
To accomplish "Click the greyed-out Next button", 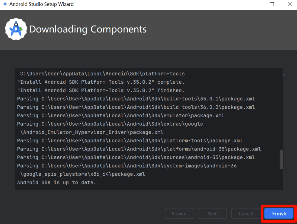I will coord(212,214).
